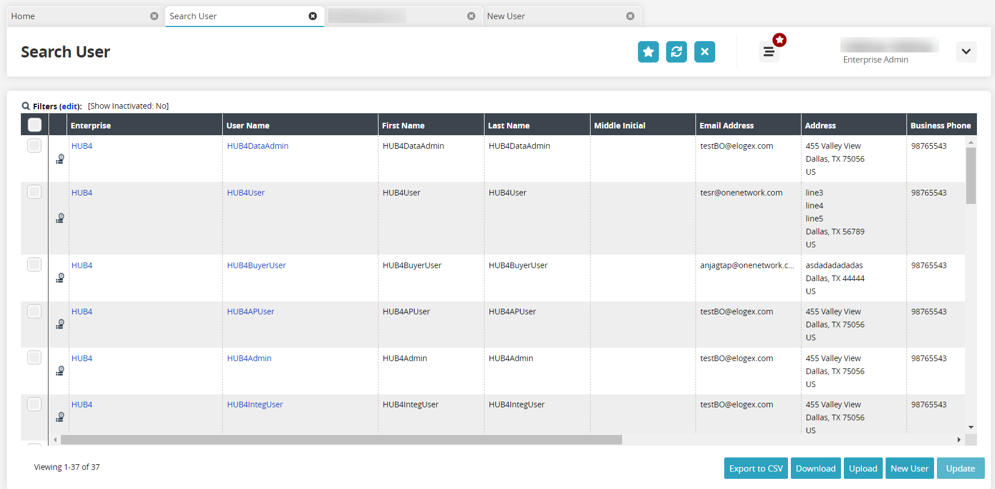
Task: Click the teal X close page icon
Action: pyautogui.click(x=705, y=52)
